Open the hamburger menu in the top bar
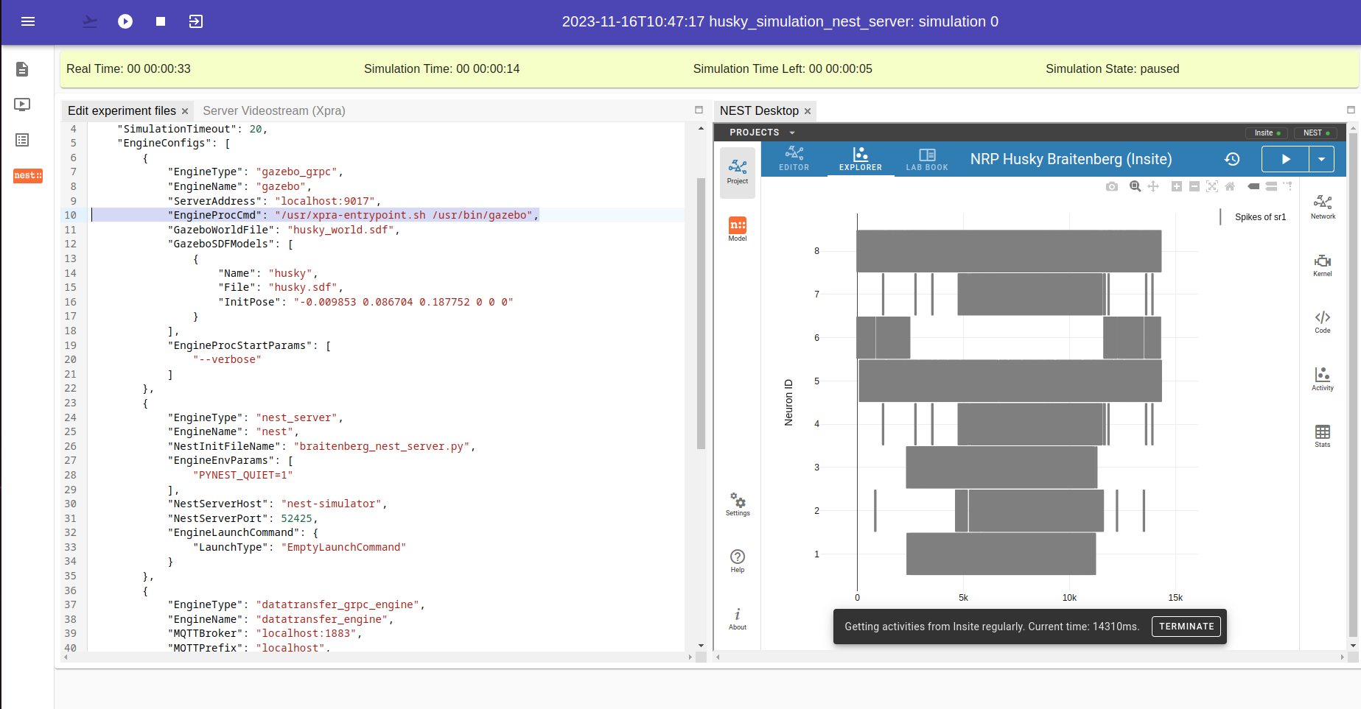1361x709 pixels. (28, 21)
